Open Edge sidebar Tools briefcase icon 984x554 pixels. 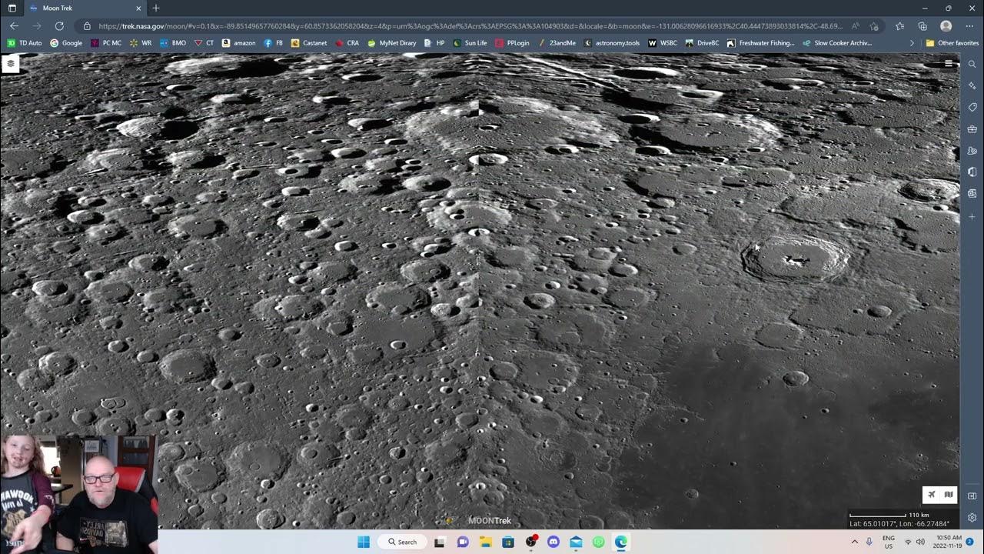pyautogui.click(x=972, y=128)
